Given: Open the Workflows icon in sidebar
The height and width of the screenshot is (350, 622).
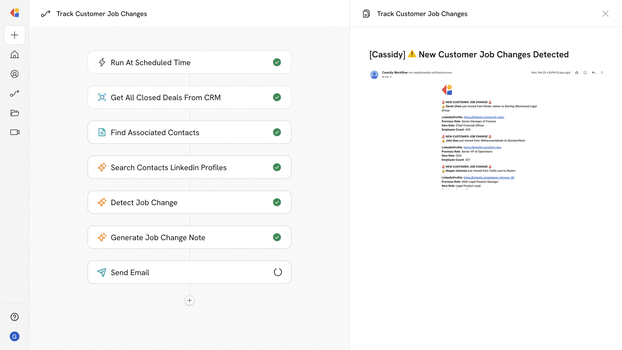Looking at the screenshot, I should (15, 93).
